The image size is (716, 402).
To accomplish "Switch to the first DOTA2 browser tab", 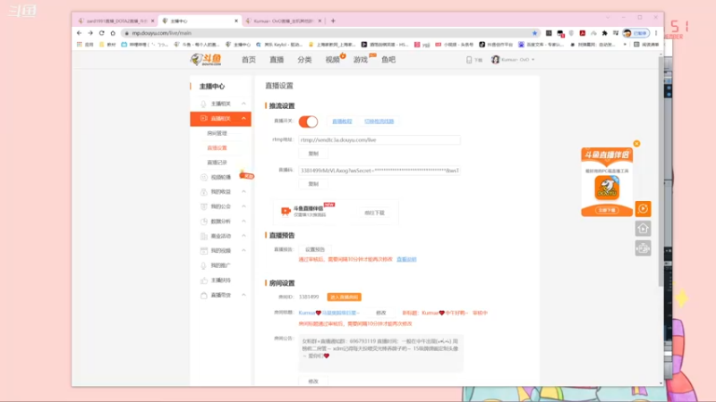I will tap(116, 21).
